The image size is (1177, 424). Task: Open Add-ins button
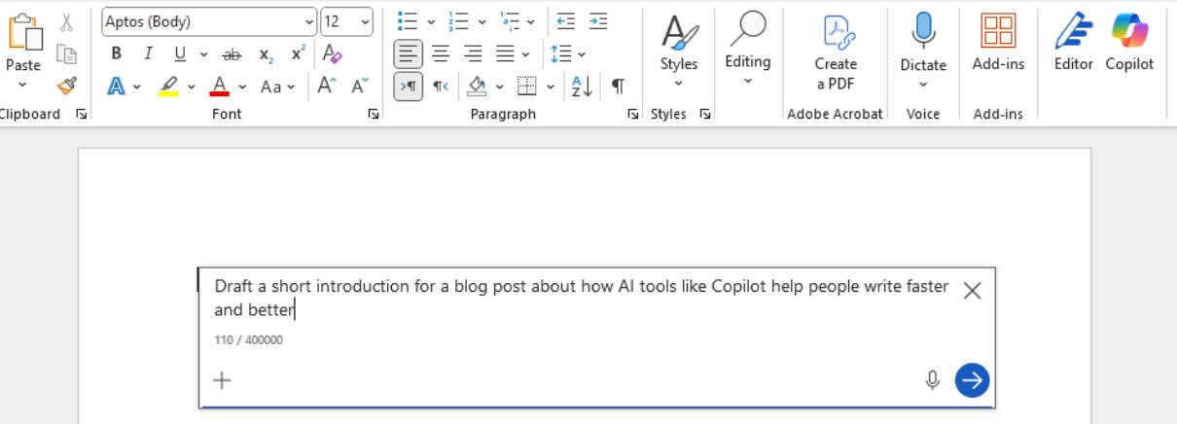coord(998,43)
